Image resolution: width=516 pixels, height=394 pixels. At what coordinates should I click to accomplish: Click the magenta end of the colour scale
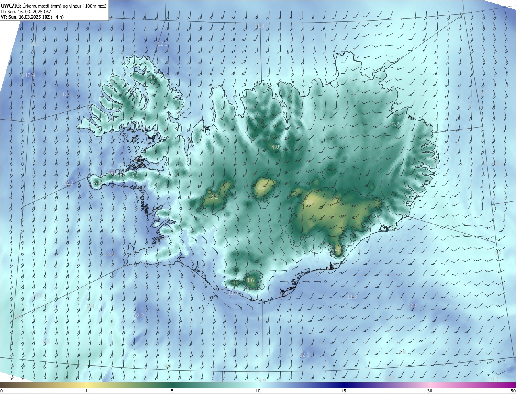[508, 385]
